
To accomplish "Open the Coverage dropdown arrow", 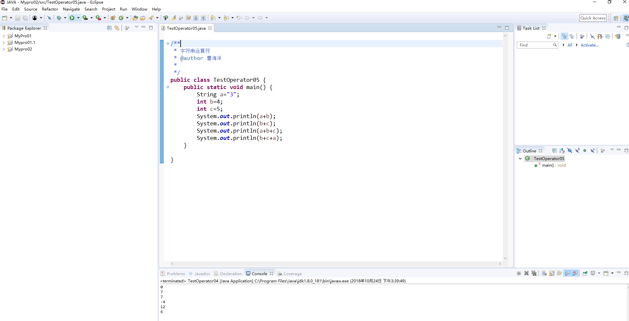I will [x=91, y=18].
